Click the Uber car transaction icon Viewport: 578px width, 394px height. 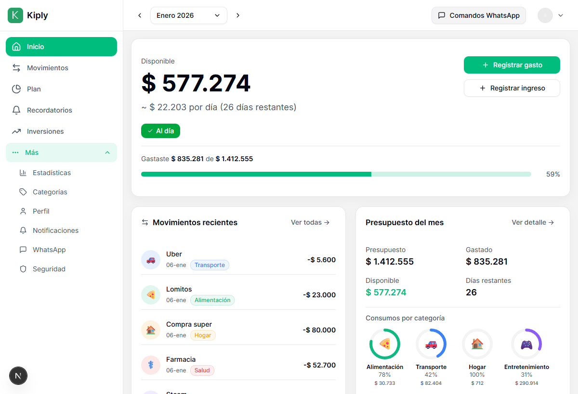click(x=151, y=260)
